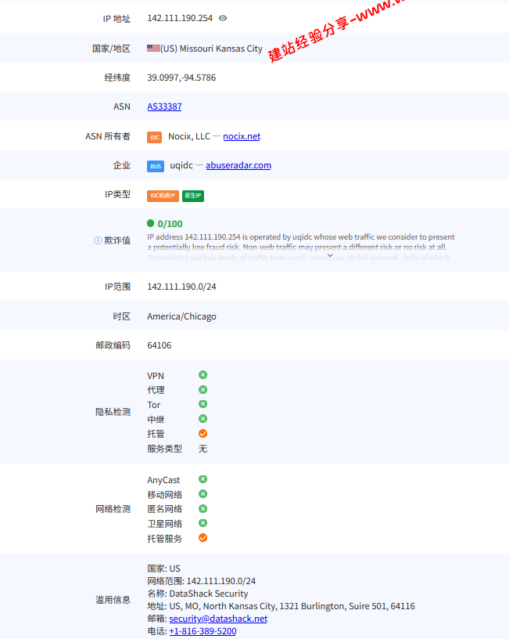The width and height of the screenshot is (509, 639).
Task: Click the 服务类型 value 无
Action: pos(203,449)
